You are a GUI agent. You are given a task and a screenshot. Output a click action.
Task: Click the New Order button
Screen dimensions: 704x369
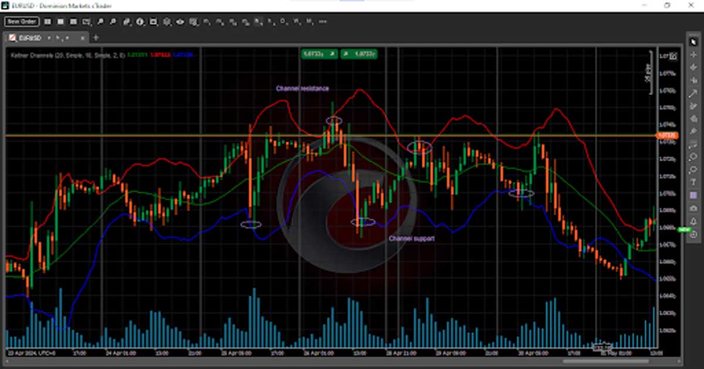pos(22,22)
